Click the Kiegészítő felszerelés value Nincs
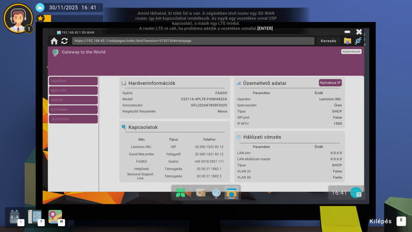Image resolution: width=412 pixels, height=232 pixels. (x=222, y=111)
